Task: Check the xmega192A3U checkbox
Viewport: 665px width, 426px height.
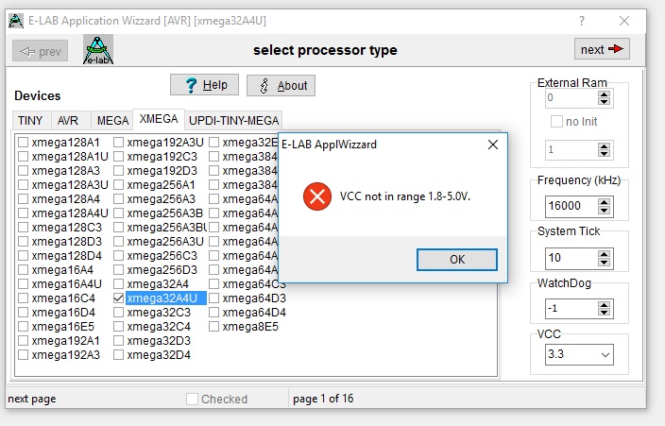Action: click(118, 142)
